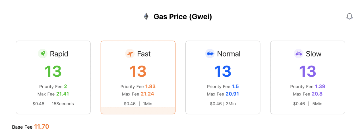Click the 15Seconds time estimate
The width and height of the screenshot is (360, 136).
tap(63, 104)
